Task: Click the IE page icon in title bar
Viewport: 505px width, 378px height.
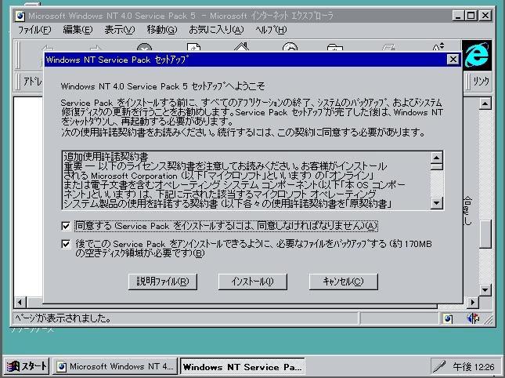Action: pyautogui.click(x=20, y=16)
